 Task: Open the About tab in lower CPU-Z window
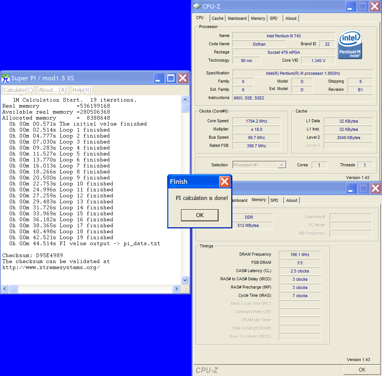coord(291,200)
